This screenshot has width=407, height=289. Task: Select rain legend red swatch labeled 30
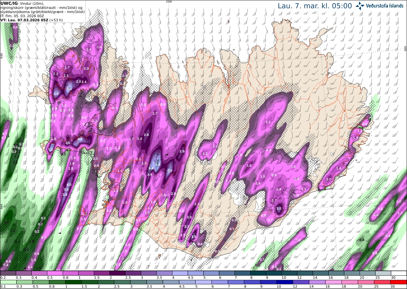click(399, 282)
